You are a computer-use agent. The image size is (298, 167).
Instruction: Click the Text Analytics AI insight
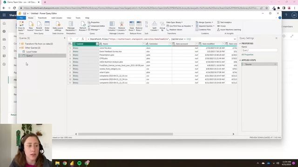click(224, 22)
